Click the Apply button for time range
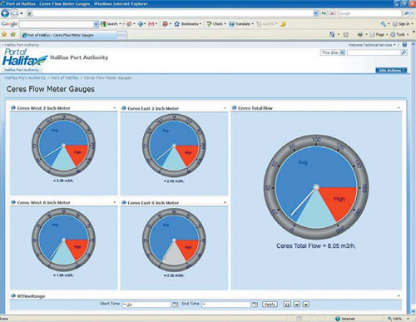The image size is (416, 322). (270, 305)
